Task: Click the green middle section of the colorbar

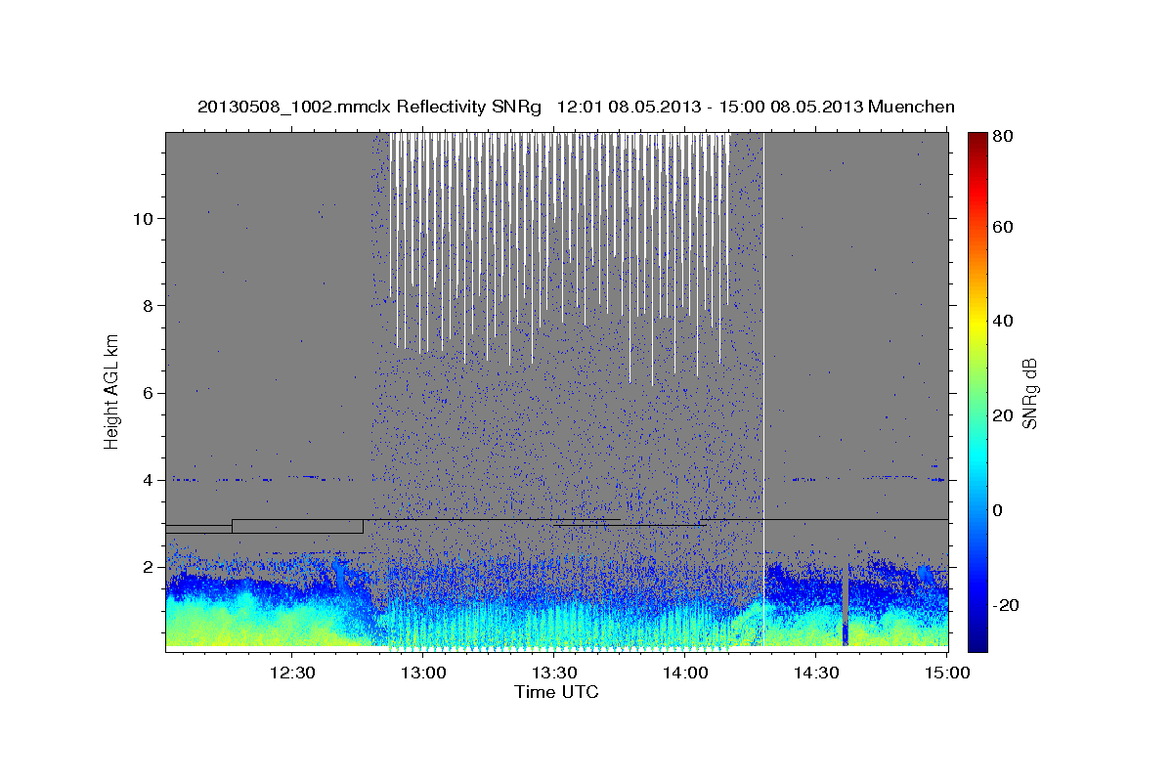Action: click(977, 391)
